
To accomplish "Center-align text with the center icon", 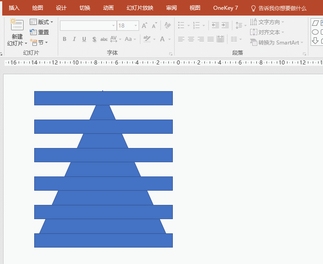I will tap(191, 39).
